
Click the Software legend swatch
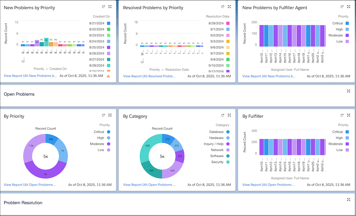(228, 156)
